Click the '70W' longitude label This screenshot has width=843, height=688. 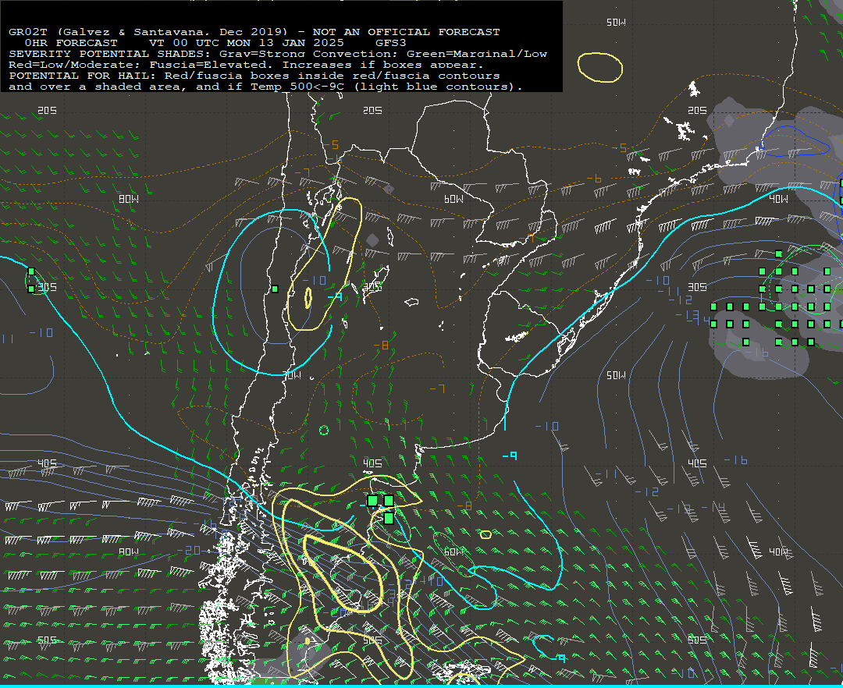coord(293,375)
